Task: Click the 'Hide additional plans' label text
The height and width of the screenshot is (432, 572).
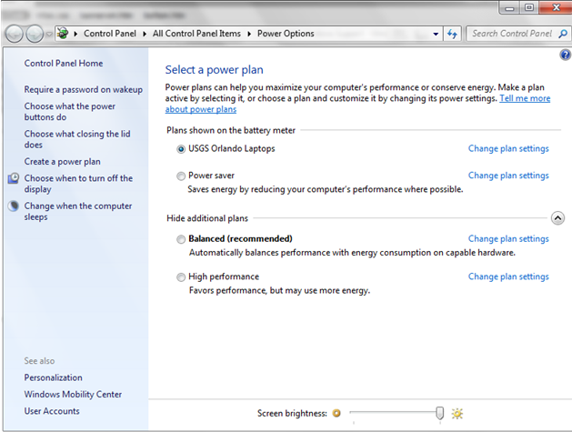Action: [x=207, y=218]
